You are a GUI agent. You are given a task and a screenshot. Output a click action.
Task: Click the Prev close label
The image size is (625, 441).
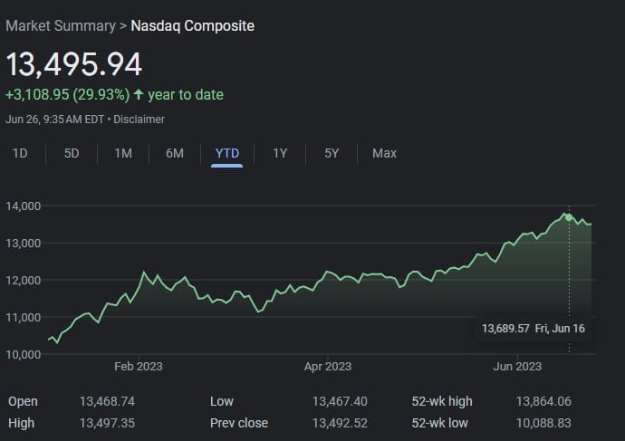click(x=239, y=423)
